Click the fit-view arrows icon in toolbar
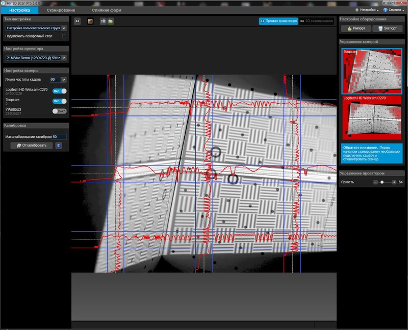408x330 pixels. [78, 21]
